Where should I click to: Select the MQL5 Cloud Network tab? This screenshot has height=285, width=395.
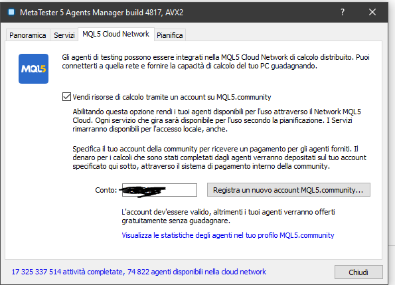pos(116,34)
